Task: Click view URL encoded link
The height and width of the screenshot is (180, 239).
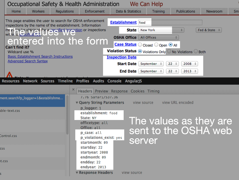Action: 178,103
